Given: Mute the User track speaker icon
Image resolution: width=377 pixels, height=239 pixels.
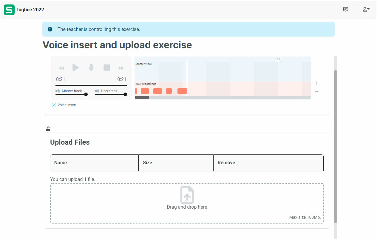Looking at the screenshot, I should click(x=97, y=91).
